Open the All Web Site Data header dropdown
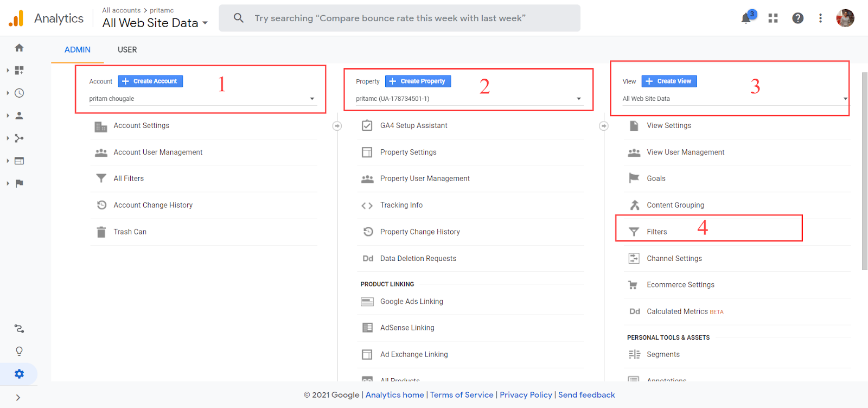Screen dimensions: 868x408 pos(155,23)
